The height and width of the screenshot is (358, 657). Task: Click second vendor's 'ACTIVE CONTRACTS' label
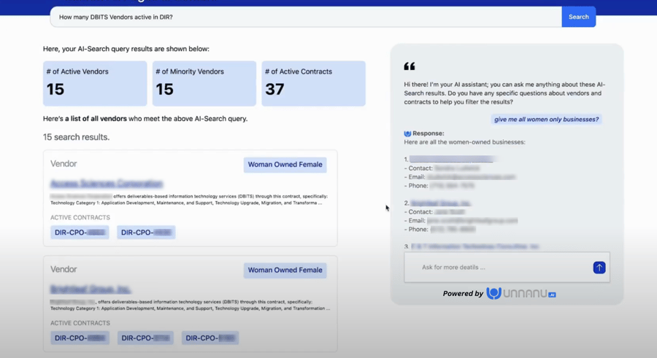click(80, 323)
